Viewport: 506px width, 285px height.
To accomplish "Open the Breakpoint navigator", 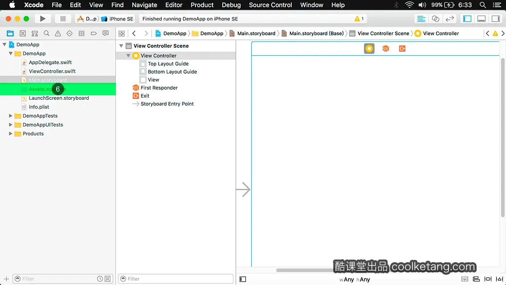I will 94,33.
